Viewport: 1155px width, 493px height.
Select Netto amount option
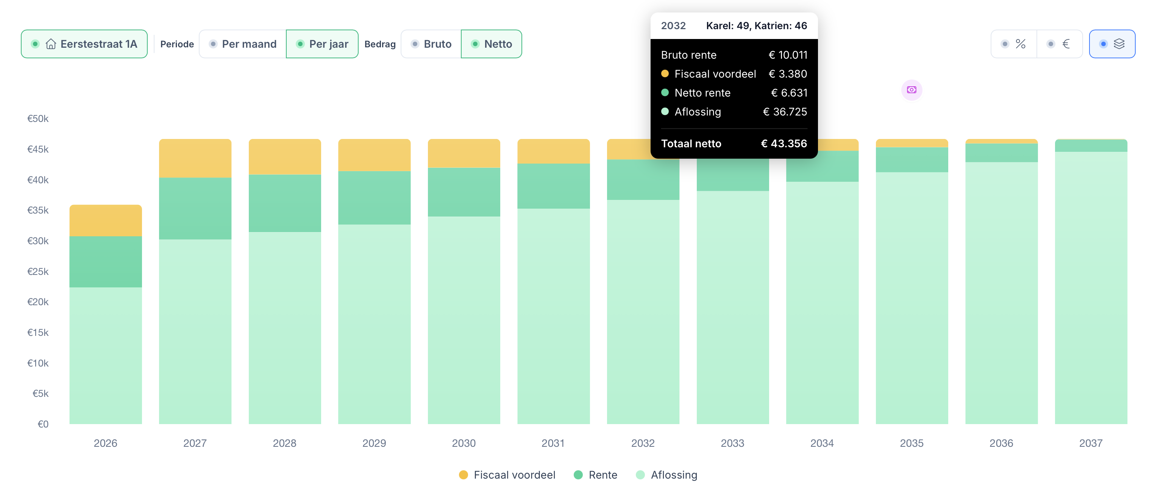492,44
